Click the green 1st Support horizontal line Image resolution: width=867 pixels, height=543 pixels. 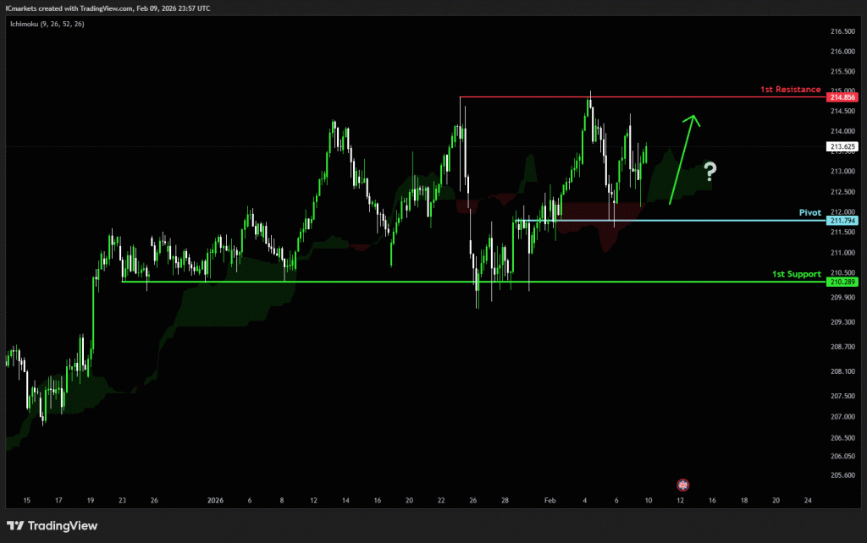[423, 282]
